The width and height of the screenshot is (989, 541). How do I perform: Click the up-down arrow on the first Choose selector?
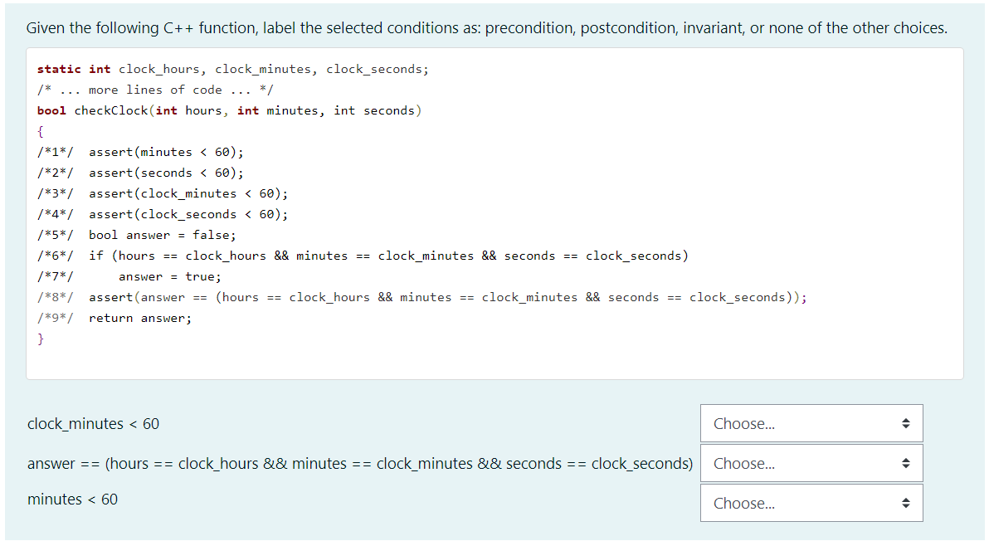(x=905, y=423)
